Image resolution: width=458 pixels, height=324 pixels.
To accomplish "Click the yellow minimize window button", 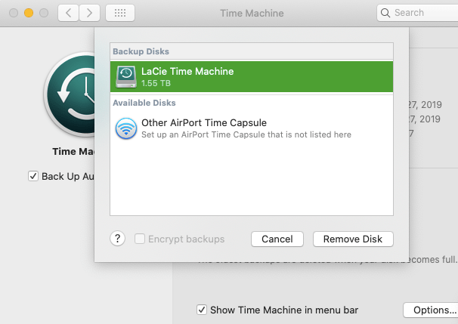I will point(29,13).
